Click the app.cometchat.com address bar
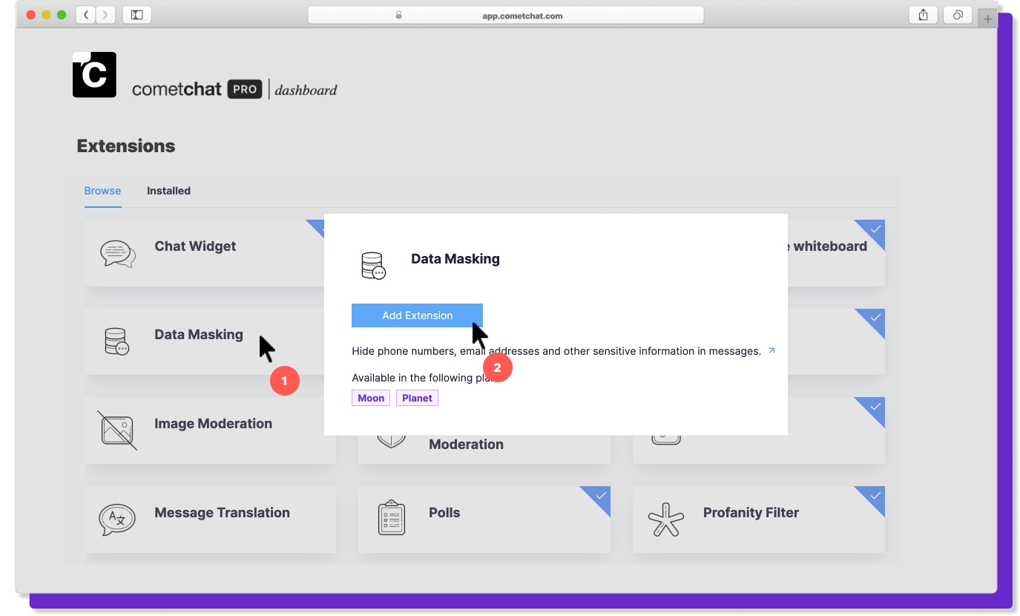 506,15
